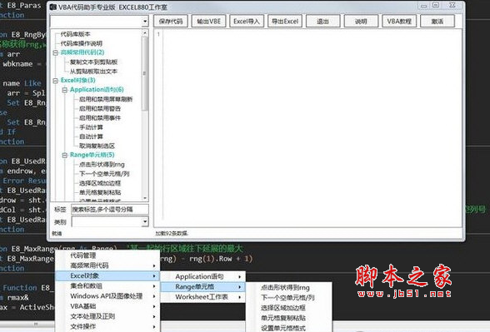Click the 导出Excel button
This screenshot has width=490, height=332.
point(285,22)
